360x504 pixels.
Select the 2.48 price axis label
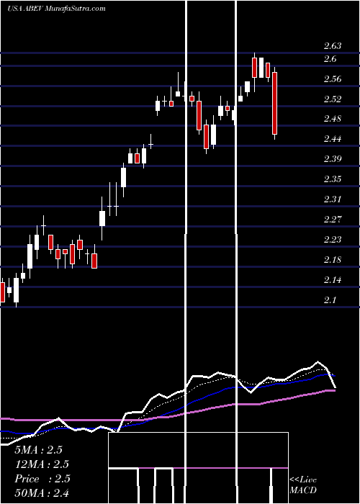333,119
